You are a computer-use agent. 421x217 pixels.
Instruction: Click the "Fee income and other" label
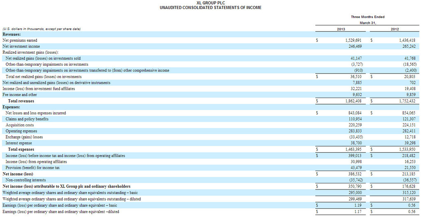(x=20, y=95)
